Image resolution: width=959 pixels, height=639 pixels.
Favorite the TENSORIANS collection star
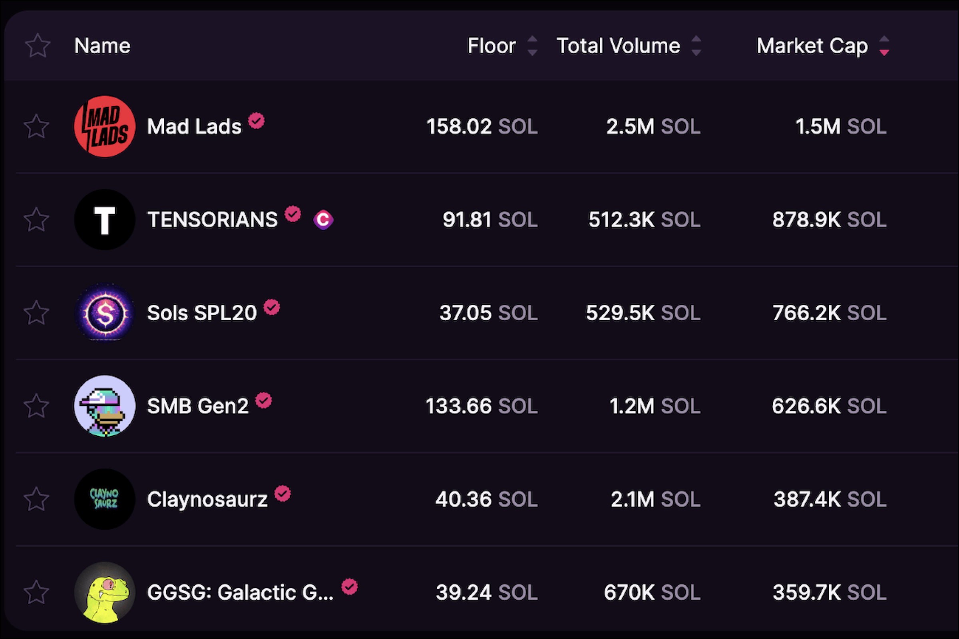pos(37,220)
